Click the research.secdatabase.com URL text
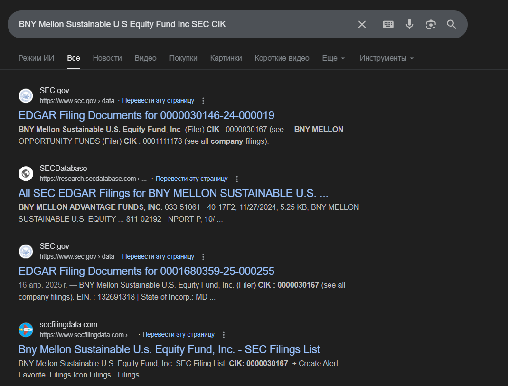 coord(93,179)
